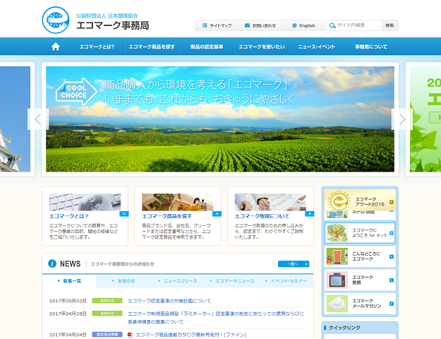Select お知らせ news tab
This screenshot has height=339, width=441.
pos(123,281)
